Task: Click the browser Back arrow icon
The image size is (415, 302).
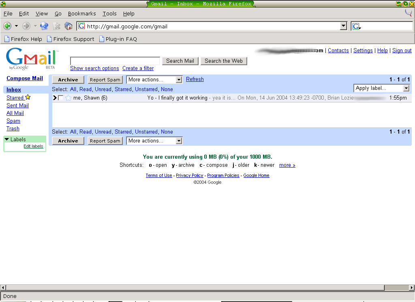Action: (7, 26)
